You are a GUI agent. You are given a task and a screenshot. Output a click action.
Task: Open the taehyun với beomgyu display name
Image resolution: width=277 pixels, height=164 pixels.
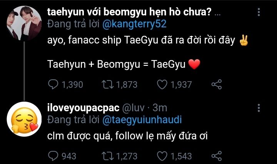tap(129, 12)
